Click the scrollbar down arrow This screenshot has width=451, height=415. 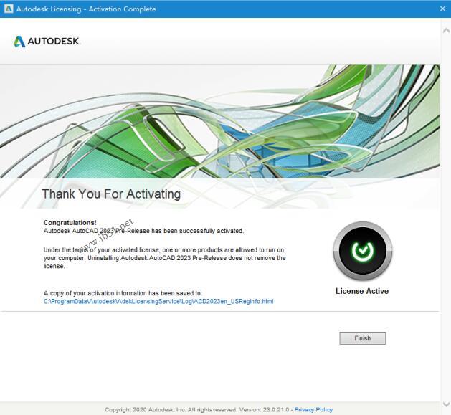(445, 403)
